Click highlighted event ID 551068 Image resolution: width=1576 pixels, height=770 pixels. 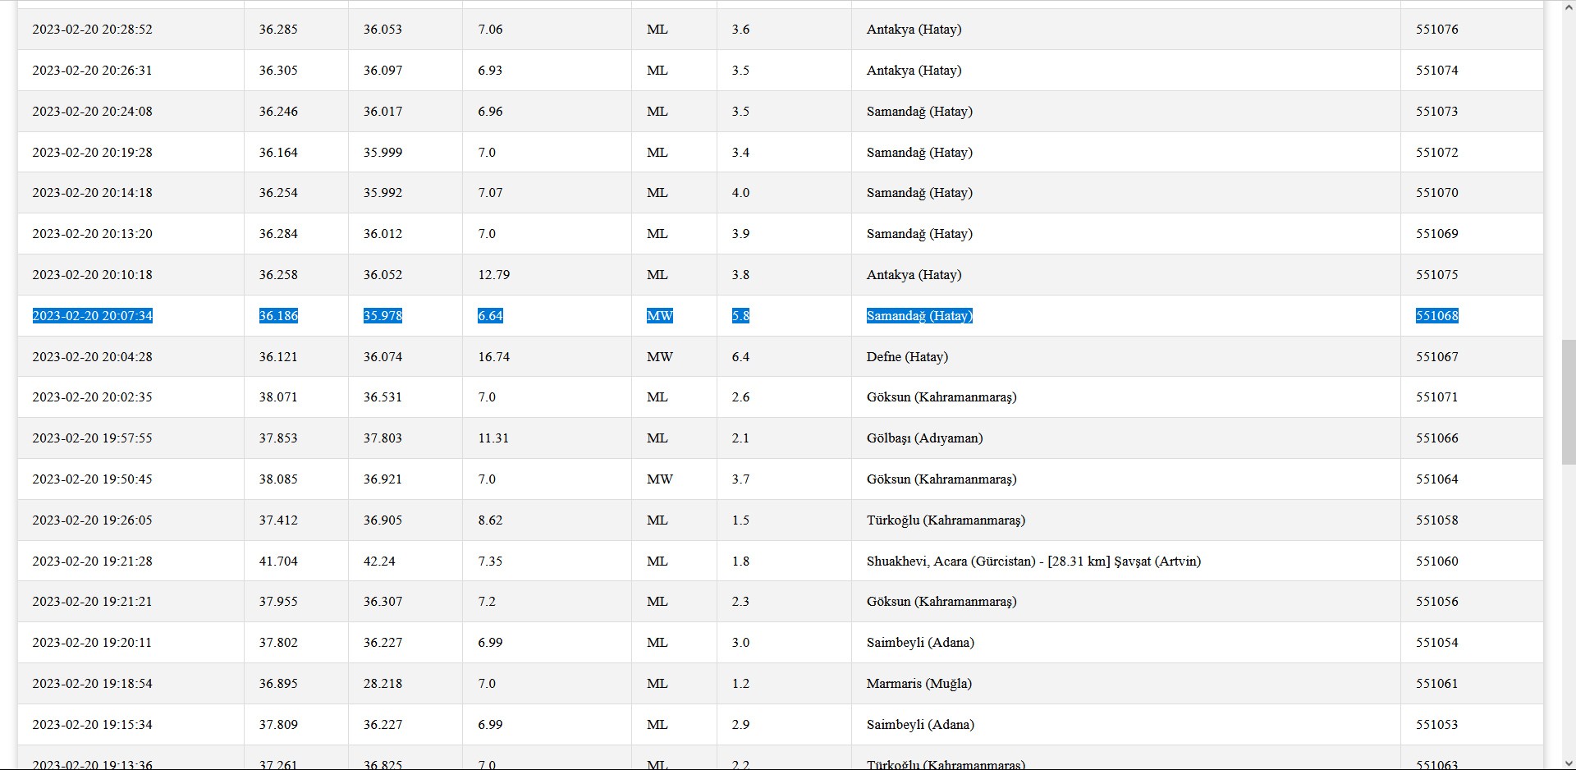pyautogui.click(x=1437, y=316)
